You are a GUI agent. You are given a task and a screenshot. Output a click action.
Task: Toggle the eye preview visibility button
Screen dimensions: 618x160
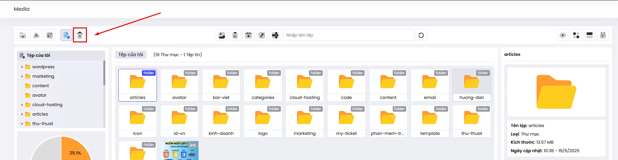coord(563,35)
